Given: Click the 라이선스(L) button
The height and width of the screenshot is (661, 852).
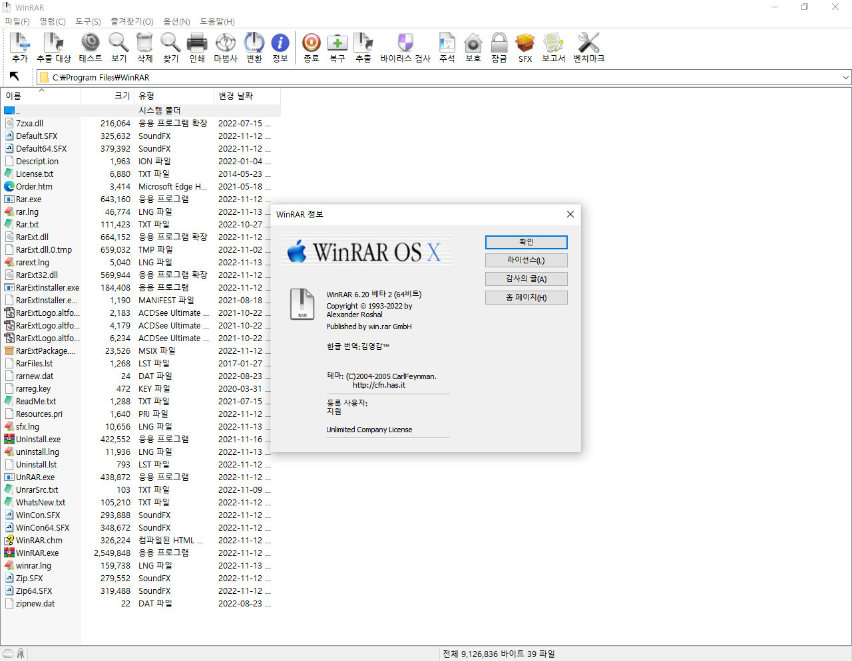Looking at the screenshot, I should click(x=527, y=261).
